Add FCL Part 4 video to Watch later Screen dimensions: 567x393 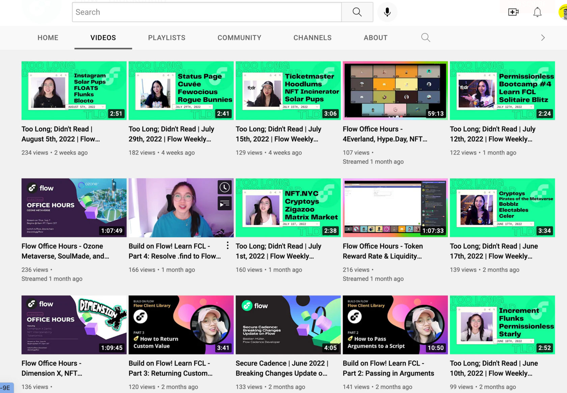[224, 187]
